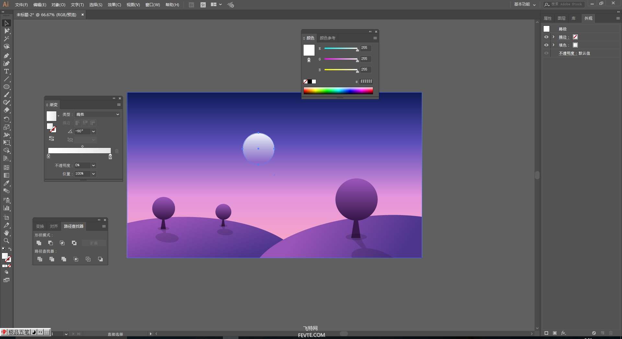Open 渐变 panel hamburger menu
The image size is (622, 339).
(x=119, y=105)
